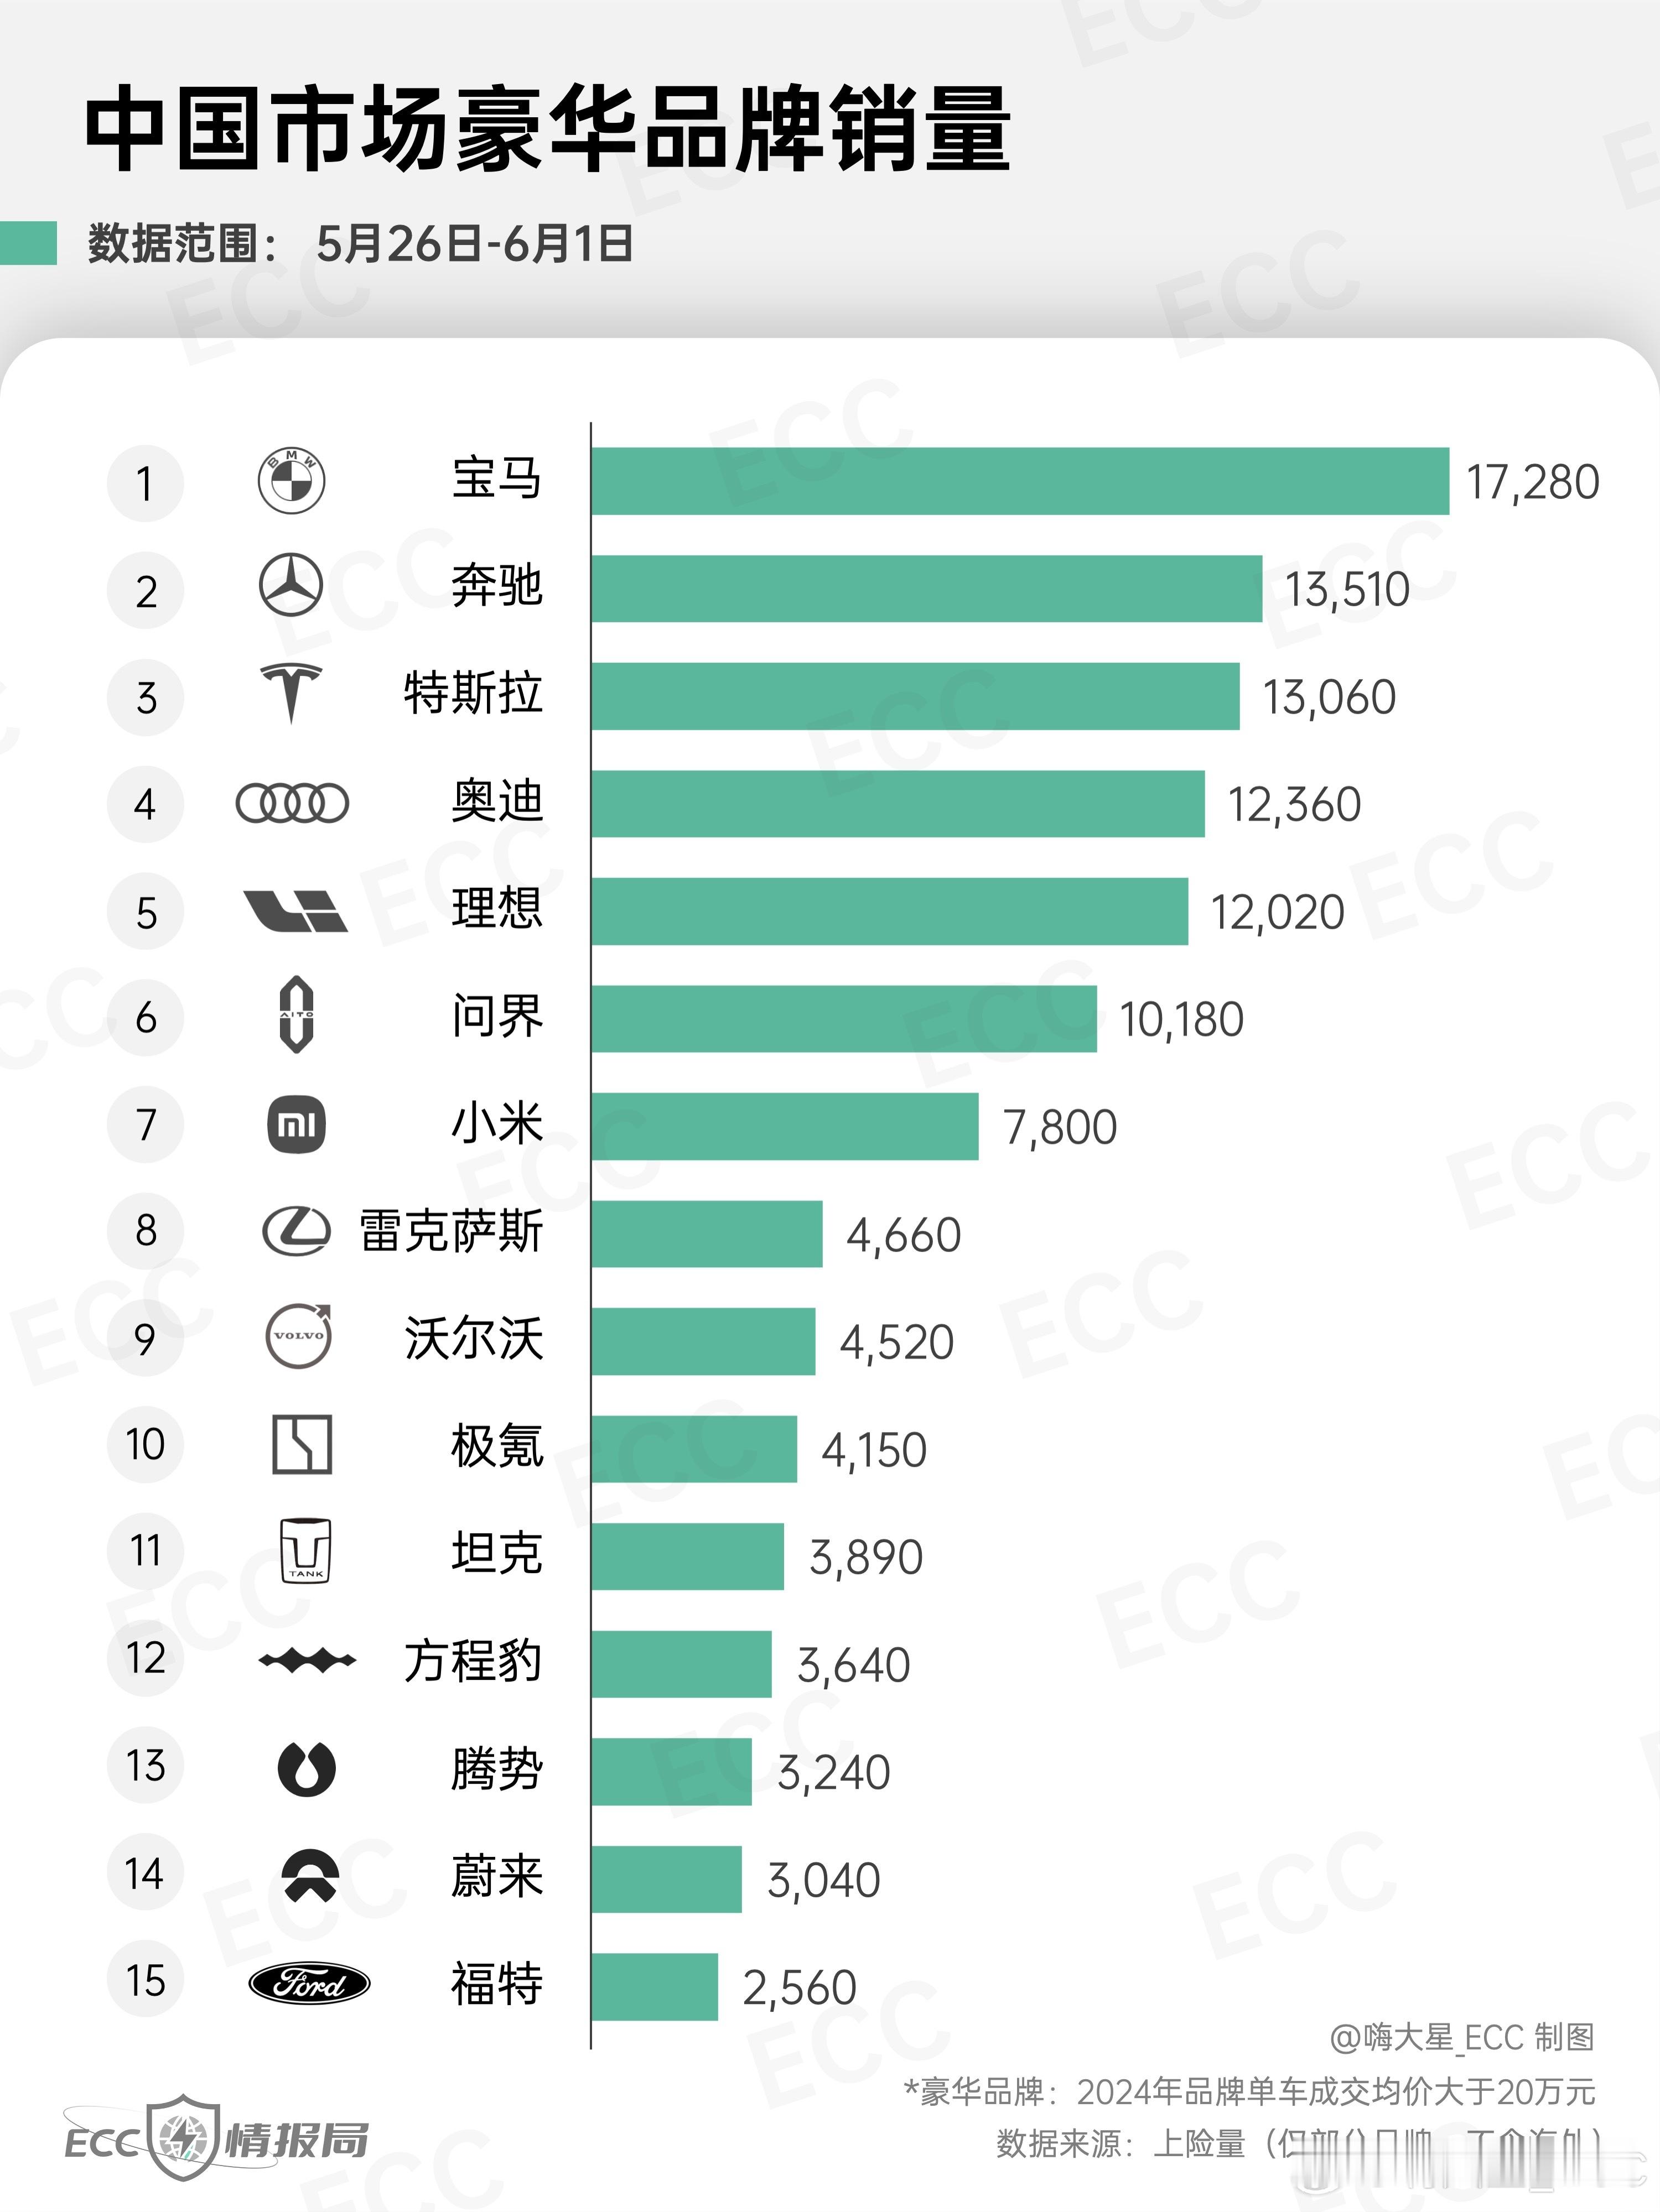Select the Zeekr (极氪) logo
This screenshot has height=2212, width=1660.
(301, 1444)
